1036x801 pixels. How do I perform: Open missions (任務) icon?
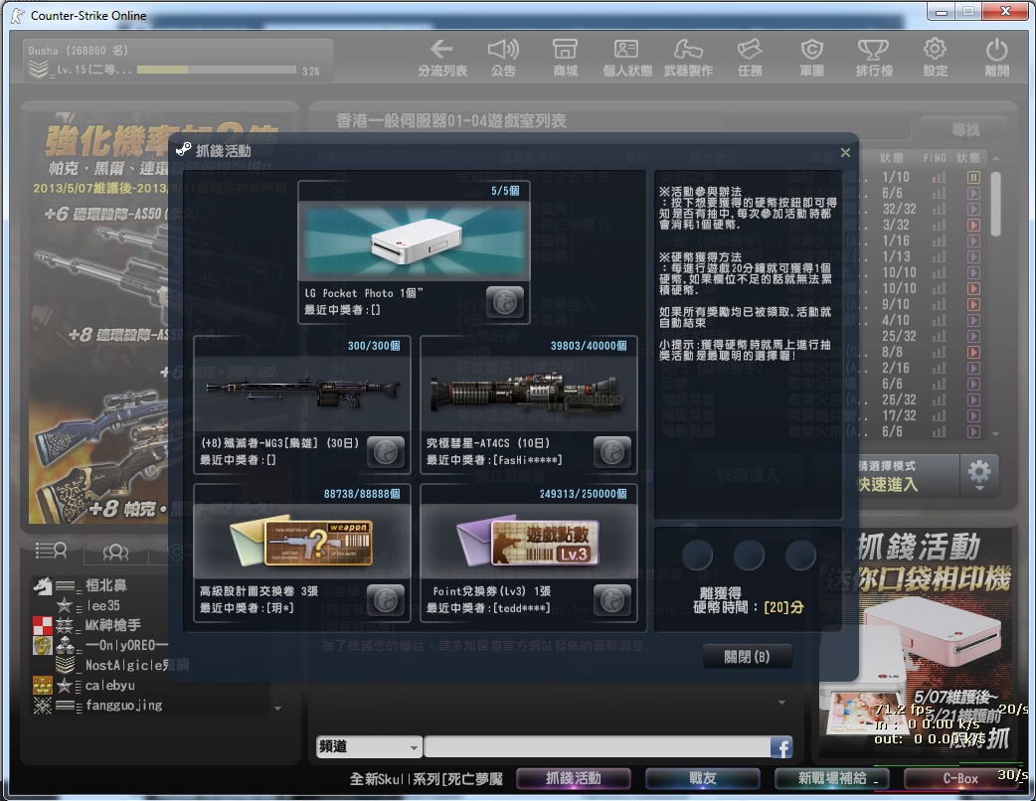point(750,57)
